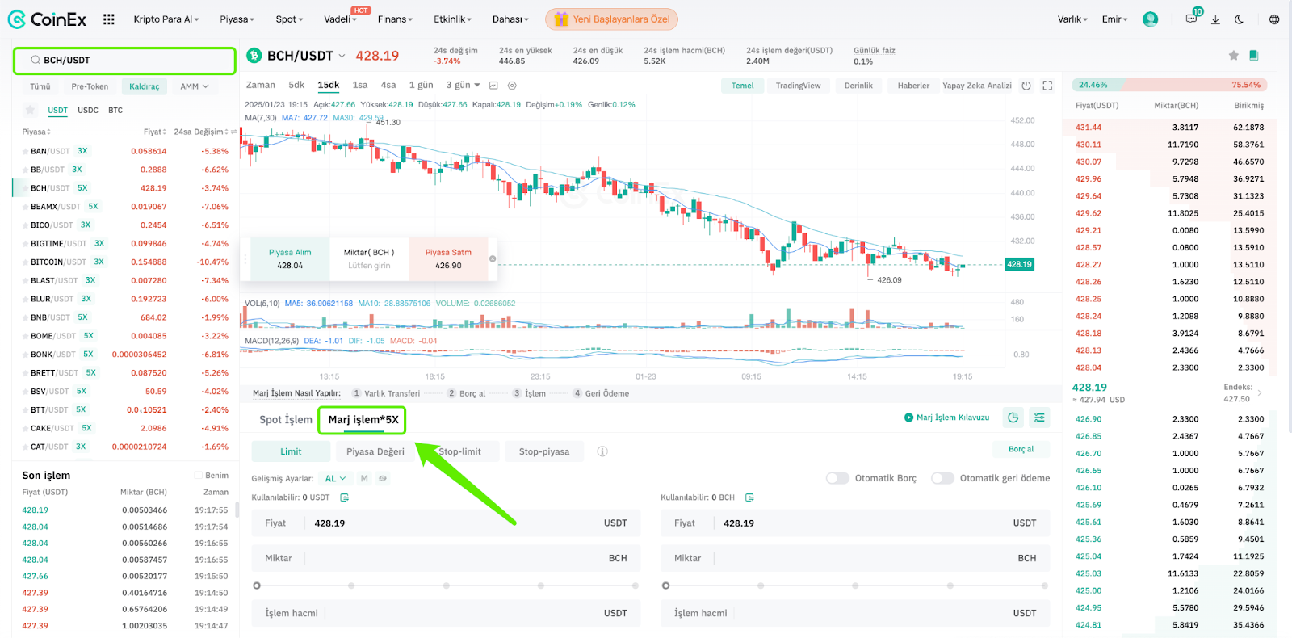Click the info icon beside Stop-piyasa

pos(602,451)
